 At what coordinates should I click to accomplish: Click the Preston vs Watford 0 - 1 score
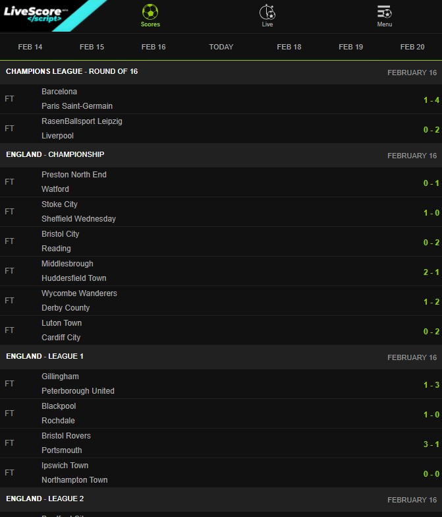[431, 183]
